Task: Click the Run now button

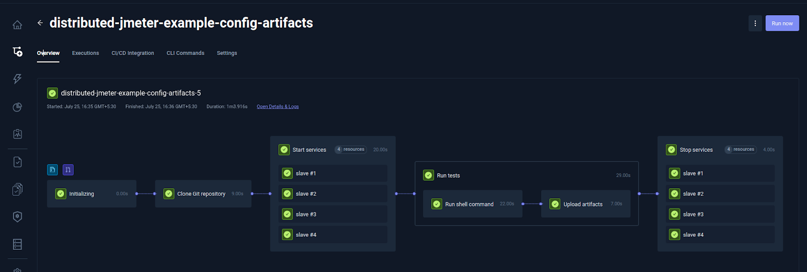Action: click(x=782, y=23)
